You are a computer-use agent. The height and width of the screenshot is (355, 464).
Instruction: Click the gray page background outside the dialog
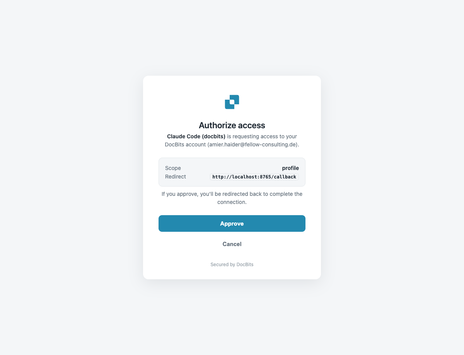pyautogui.click(x=70, y=178)
